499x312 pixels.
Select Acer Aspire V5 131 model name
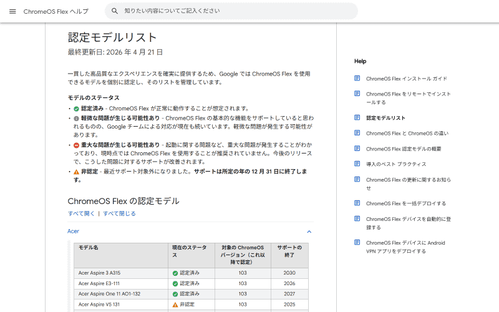[99, 305]
